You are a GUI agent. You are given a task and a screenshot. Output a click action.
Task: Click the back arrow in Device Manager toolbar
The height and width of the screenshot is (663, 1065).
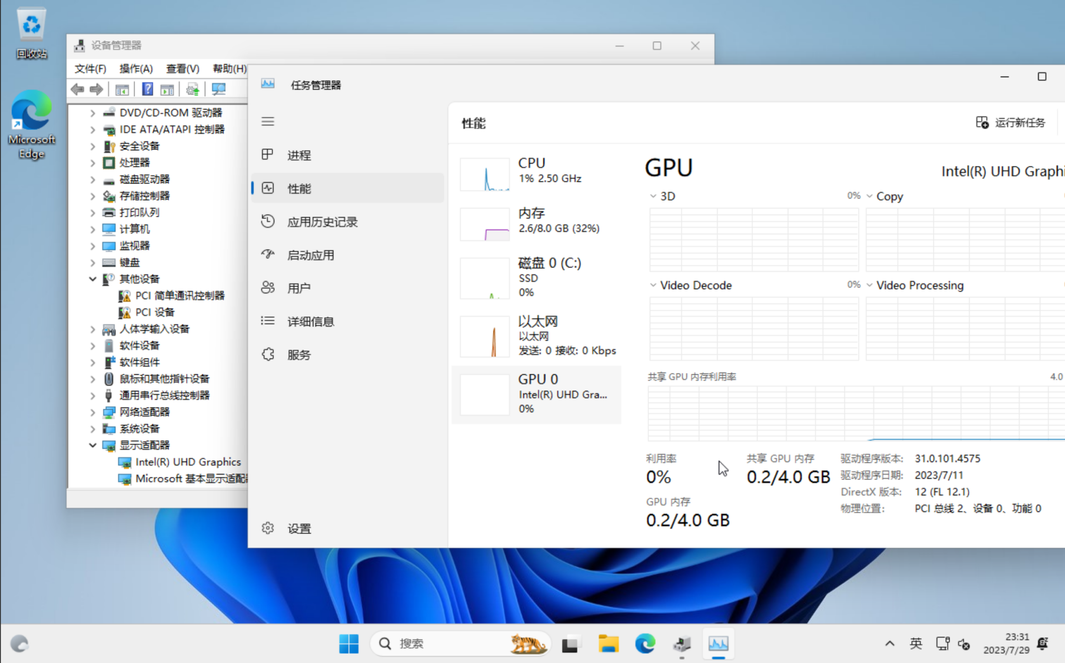tap(77, 89)
